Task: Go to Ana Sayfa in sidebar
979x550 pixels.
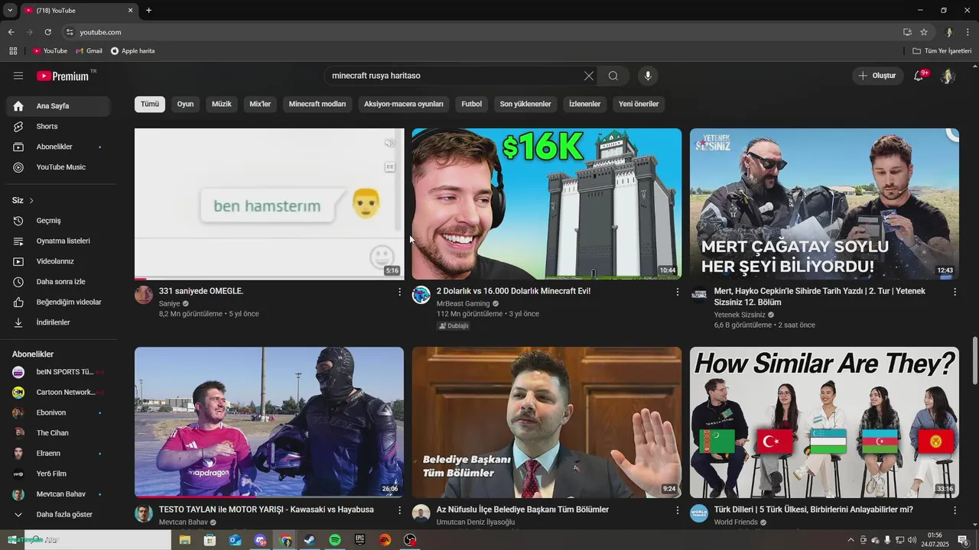Action: [59, 106]
